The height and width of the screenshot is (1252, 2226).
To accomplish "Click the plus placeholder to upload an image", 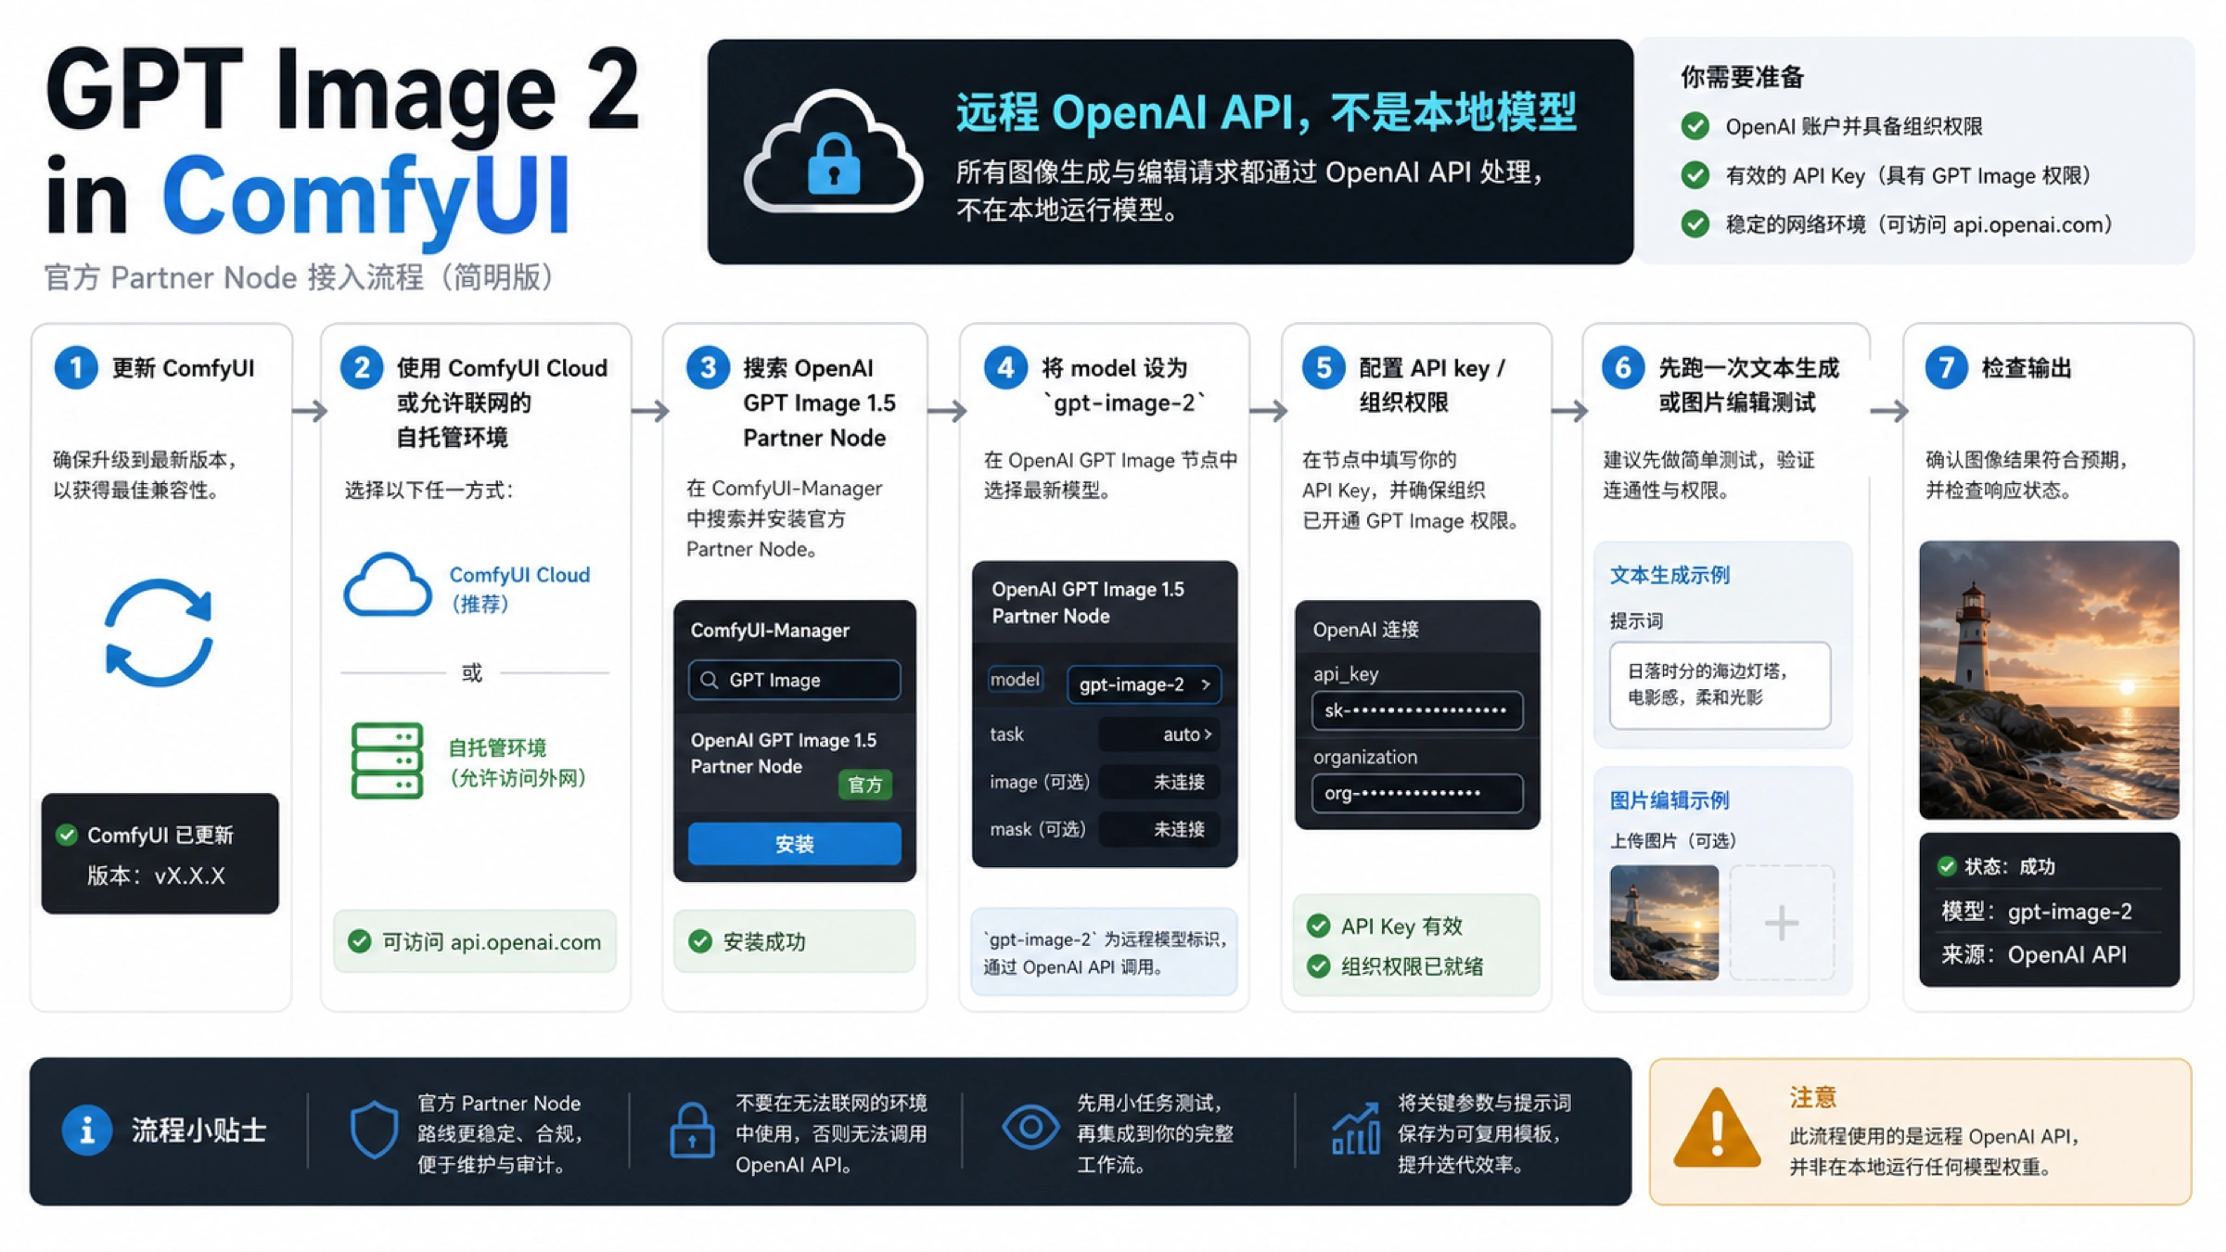I will point(1781,923).
